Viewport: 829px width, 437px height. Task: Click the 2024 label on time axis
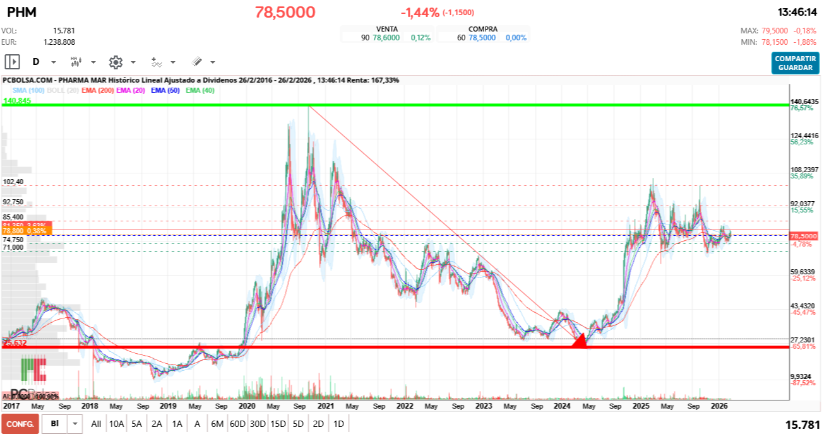click(x=561, y=407)
